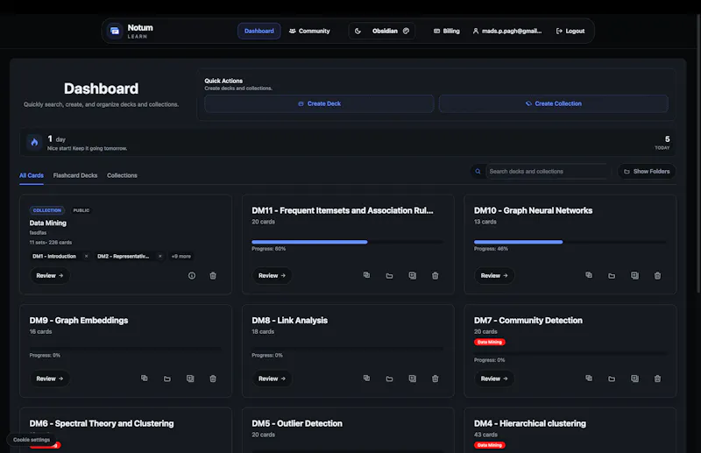The height and width of the screenshot is (453, 701).
Task: Delete the DM10 deck
Action: click(x=657, y=275)
